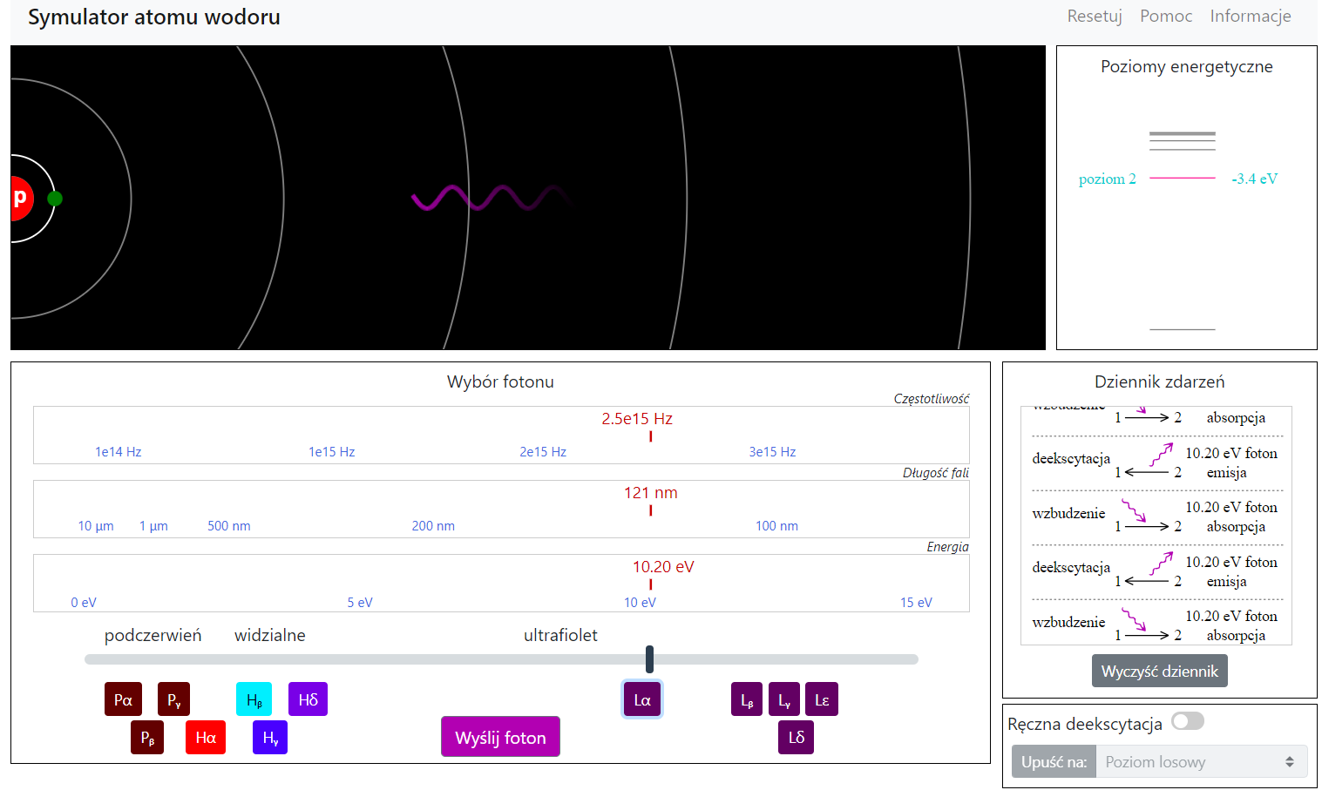Select the blue Hγ Balmer gamma button
The width and height of the screenshot is (1322, 790).
click(x=270, y=738)
